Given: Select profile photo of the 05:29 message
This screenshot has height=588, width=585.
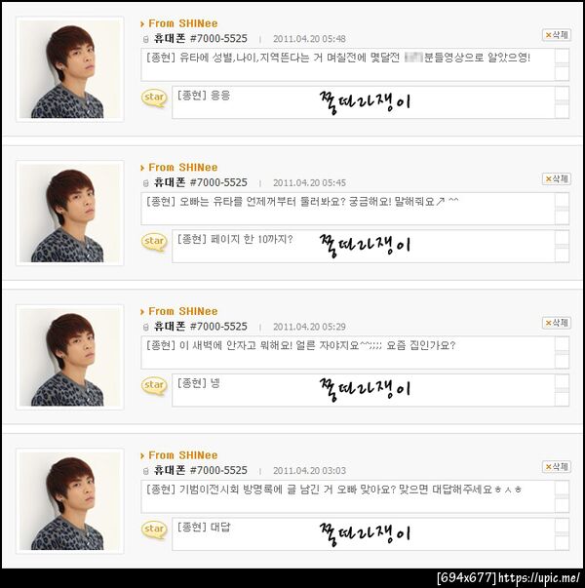Looking at the screenshot, I should pyautogui.click(x=70, y=357).
